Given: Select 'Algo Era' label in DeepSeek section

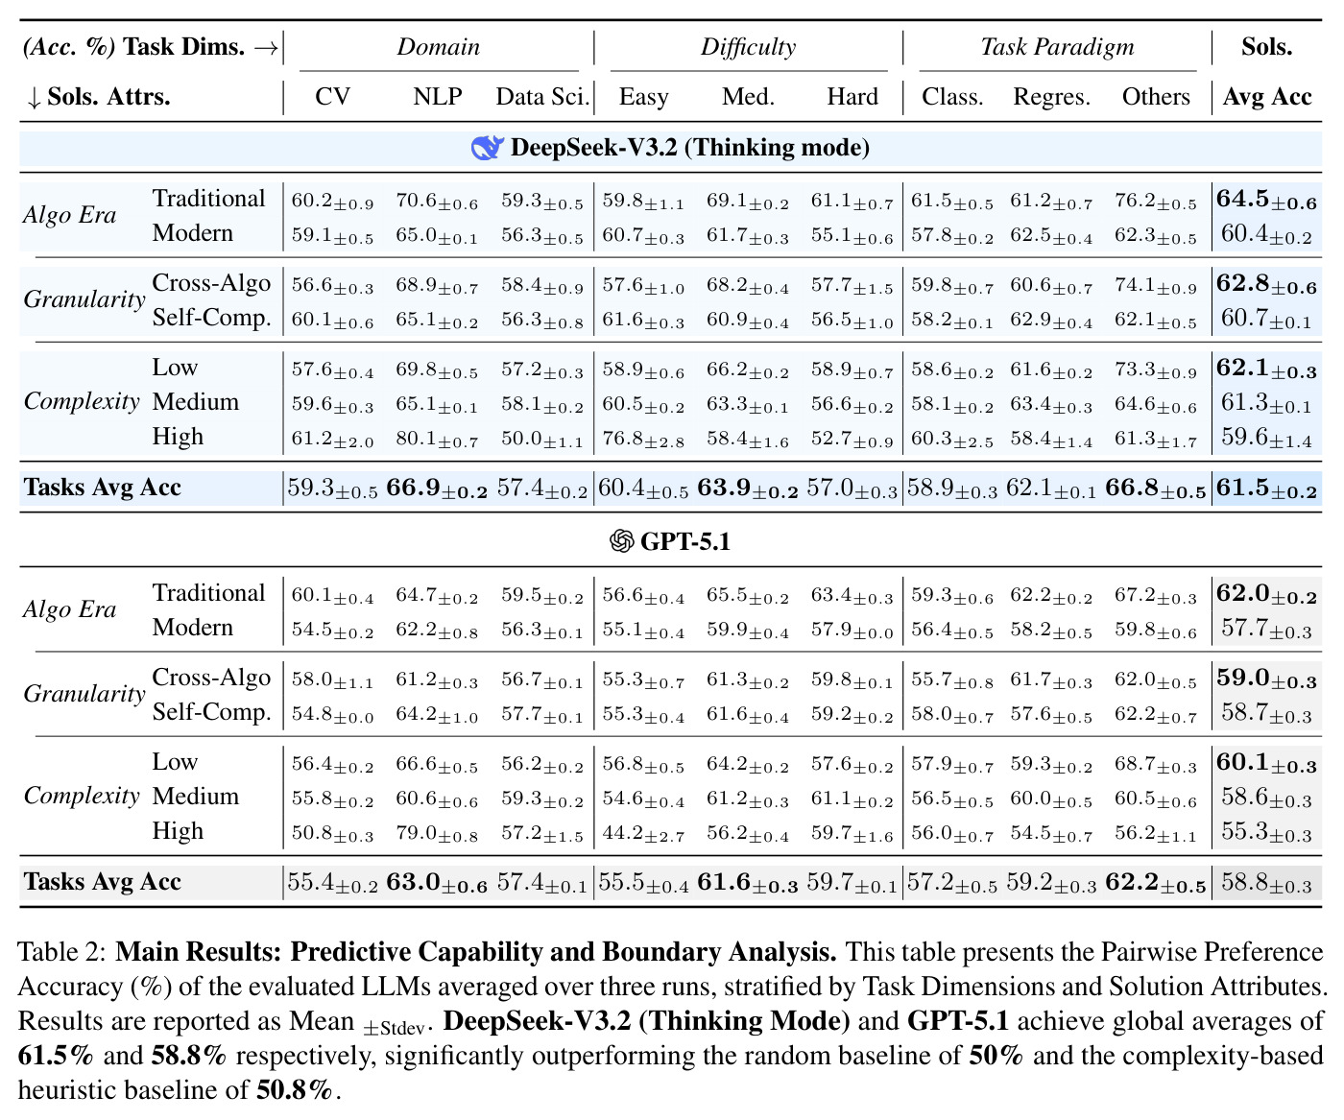Looking at the screenshot, I should coord(70,215).
